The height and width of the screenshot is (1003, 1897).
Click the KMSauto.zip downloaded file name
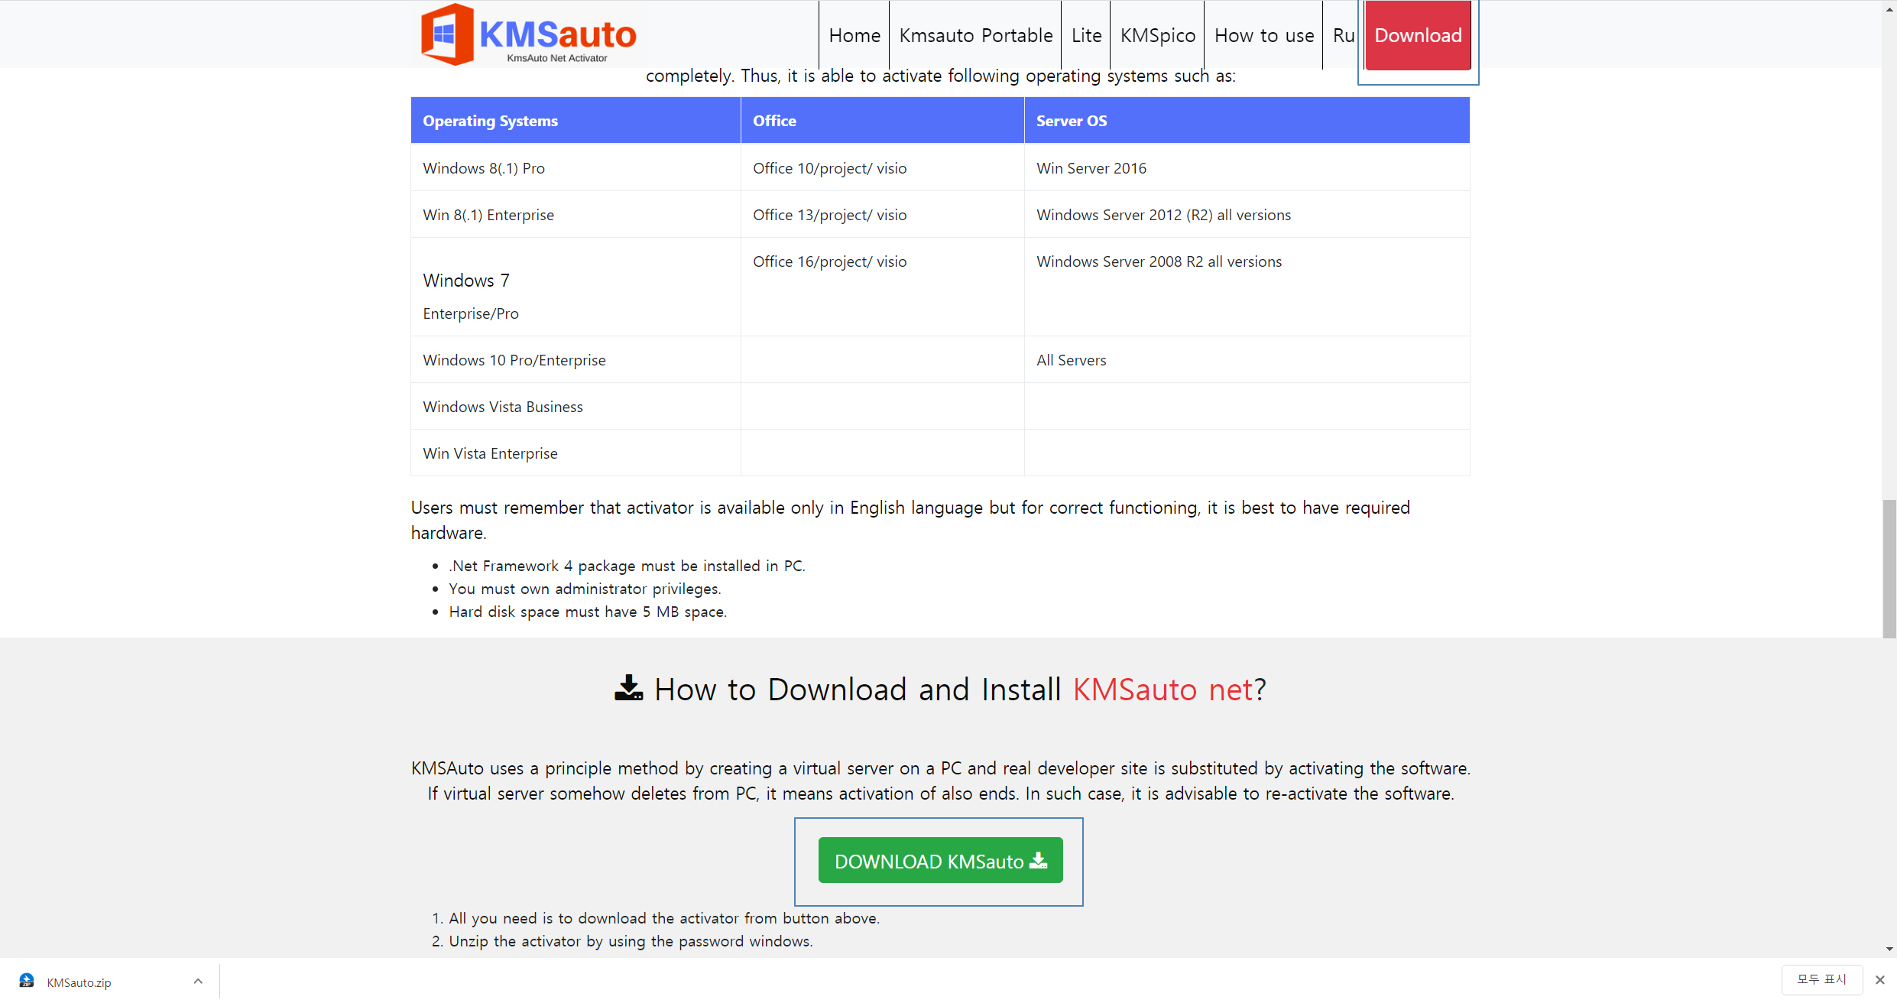(79, 982)
